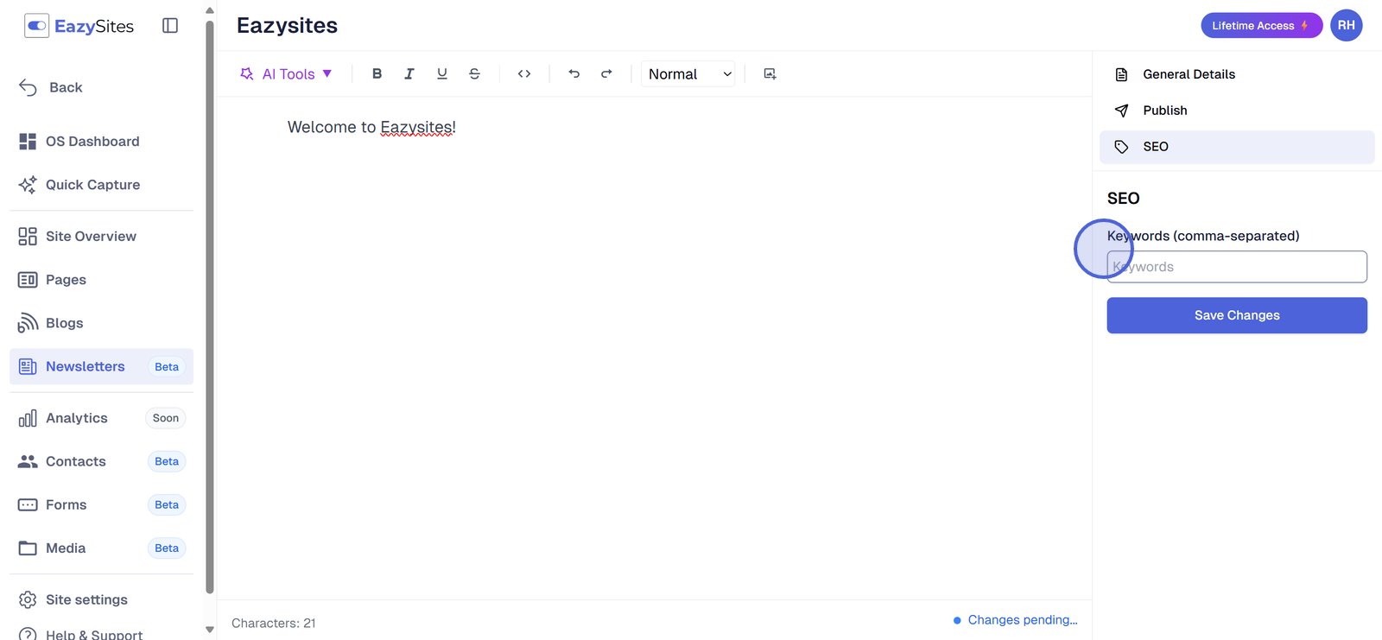Toggle bold formatting

click(377, 74)
